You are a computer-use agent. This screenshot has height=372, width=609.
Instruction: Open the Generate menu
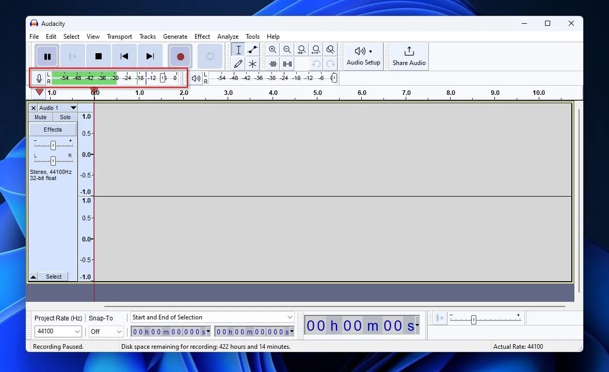[x=175, y=37]
